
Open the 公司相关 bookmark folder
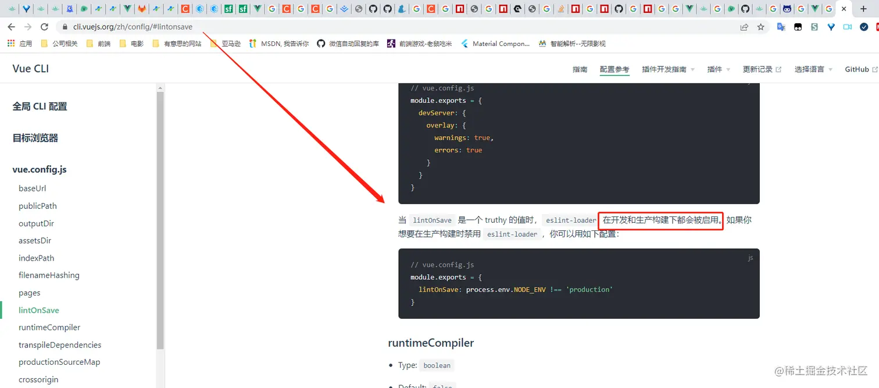[59, 44]
